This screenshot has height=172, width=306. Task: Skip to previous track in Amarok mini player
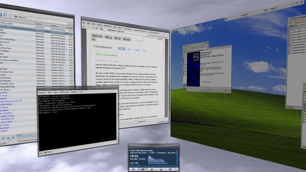[x=134, y=169]
